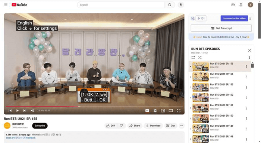Open options menu for EP. 151
The width and height of the screenshot is (261, 143).
246,108
